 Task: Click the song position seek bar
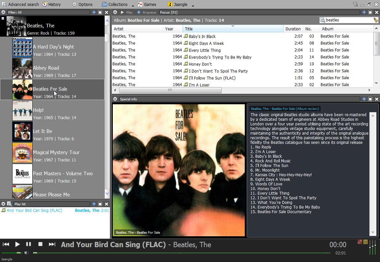click(x=182, y=253)
